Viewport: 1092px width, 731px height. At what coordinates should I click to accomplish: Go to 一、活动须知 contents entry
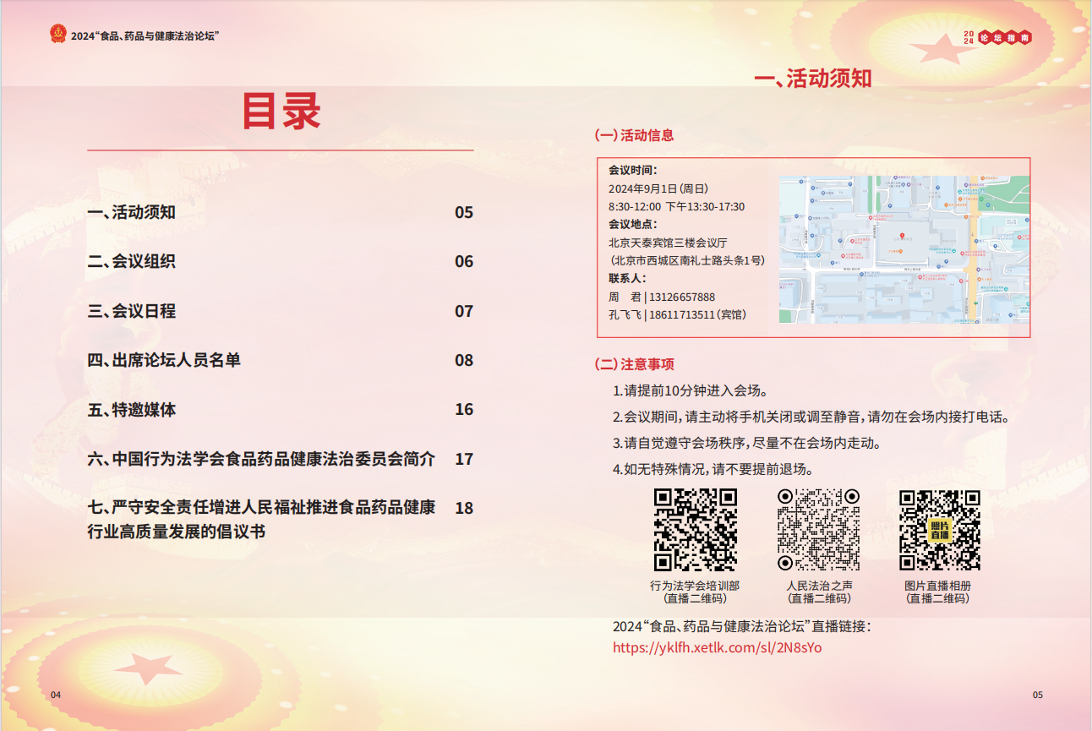coord(132,212)
